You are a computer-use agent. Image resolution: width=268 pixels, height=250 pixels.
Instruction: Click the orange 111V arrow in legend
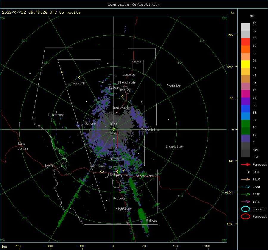click(x=245, y=179)
